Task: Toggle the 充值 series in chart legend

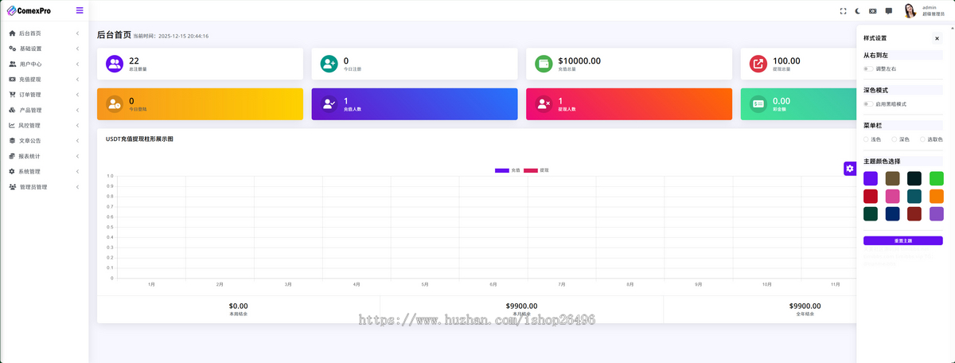Action: [x=508, y=170]
